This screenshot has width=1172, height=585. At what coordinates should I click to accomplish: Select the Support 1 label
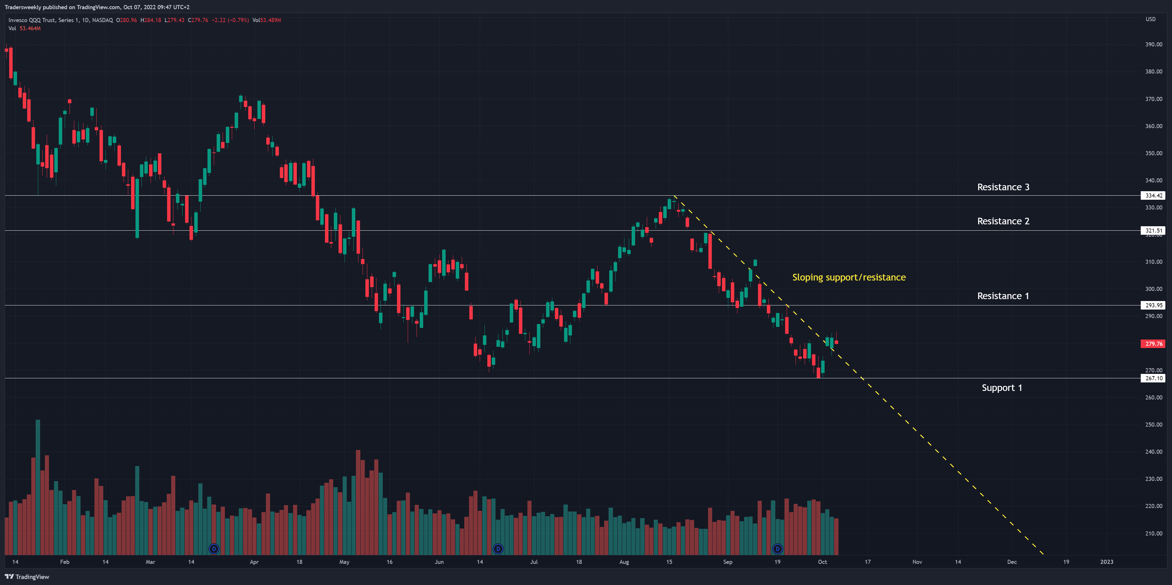[x=1002, y=388]
